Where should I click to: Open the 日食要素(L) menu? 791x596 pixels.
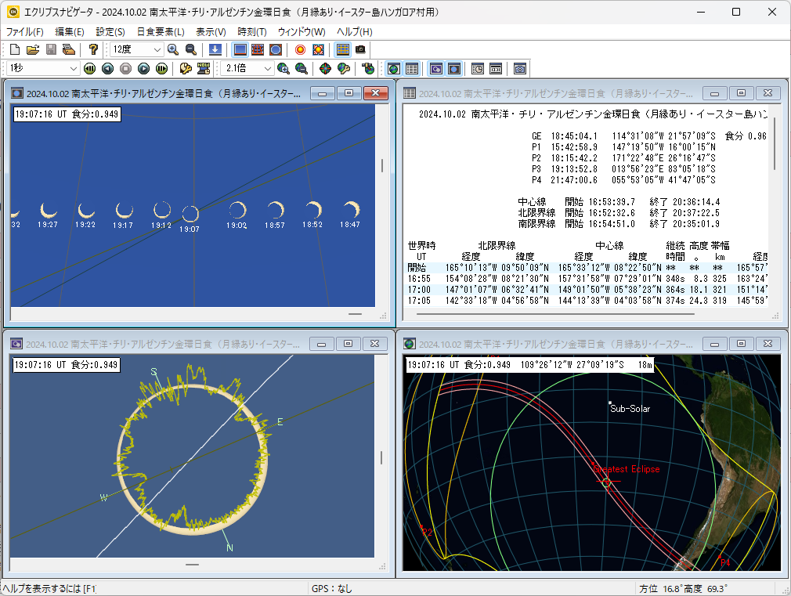(160, 32)
